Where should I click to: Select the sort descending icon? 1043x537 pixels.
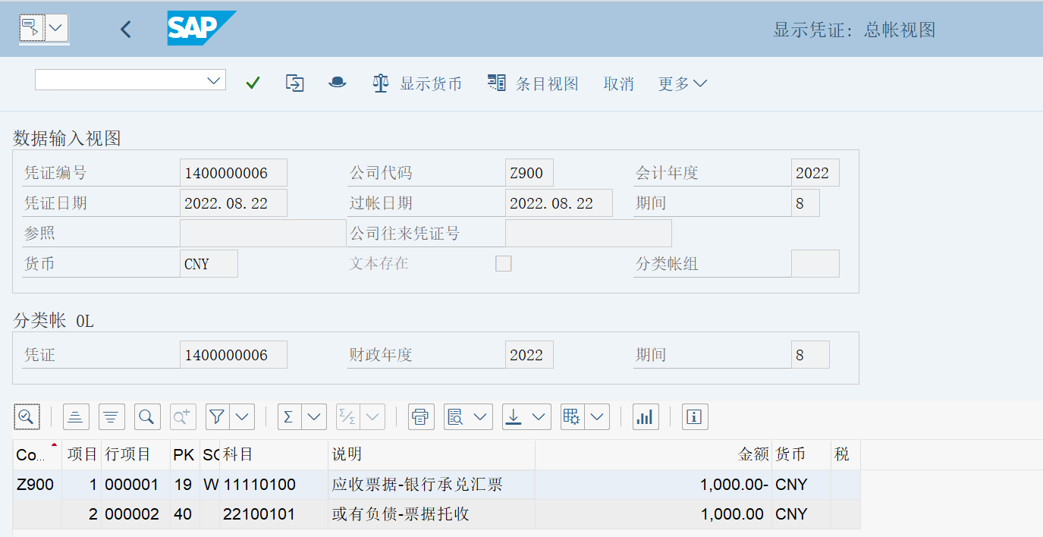[112, 416]
